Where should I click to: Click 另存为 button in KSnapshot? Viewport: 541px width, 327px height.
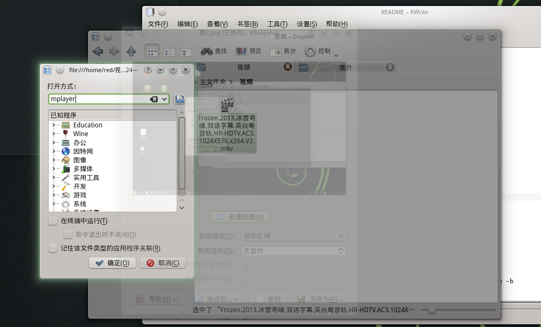point(320,299)
